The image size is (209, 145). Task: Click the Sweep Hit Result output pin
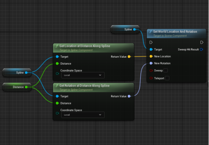(x=201, y=49)
